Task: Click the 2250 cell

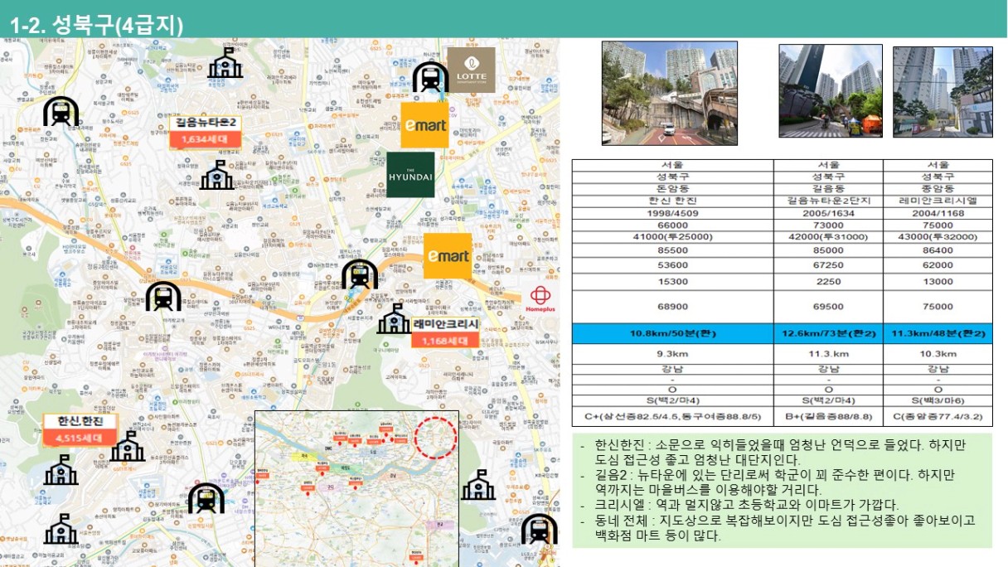Action: (828, 282)
